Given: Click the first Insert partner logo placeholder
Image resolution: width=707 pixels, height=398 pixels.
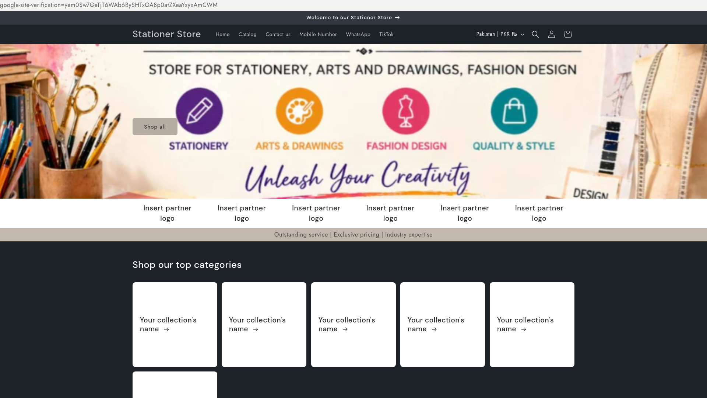Looking at the screenshot, I should coord(167,213).
